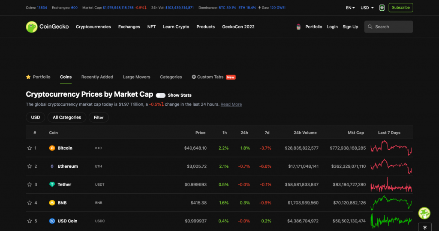Click the Custom Tabs plus icon
The image size is (439, 231).
(x=194, y=77)
